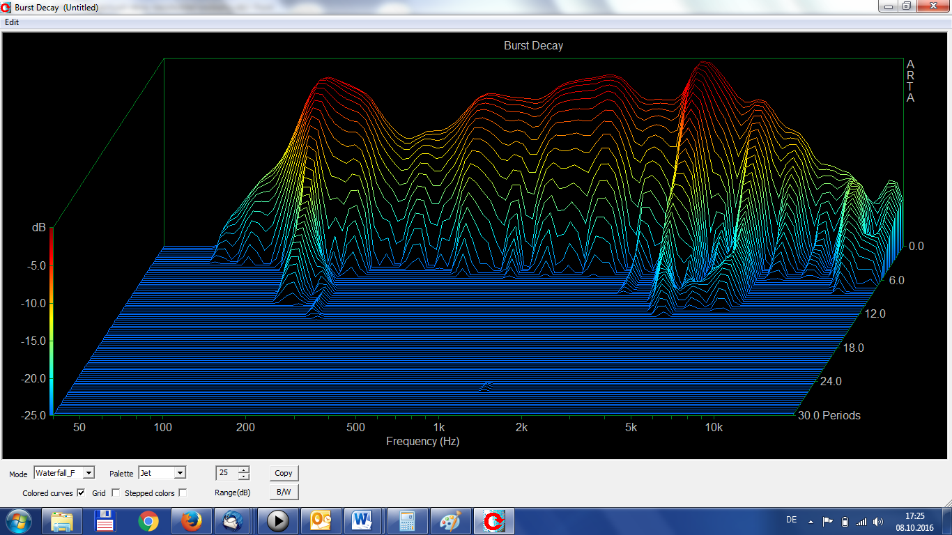Viewport: 952px width, 535px height.
Task: Open Firefox from the taskbar
Action: coord(191,521)
